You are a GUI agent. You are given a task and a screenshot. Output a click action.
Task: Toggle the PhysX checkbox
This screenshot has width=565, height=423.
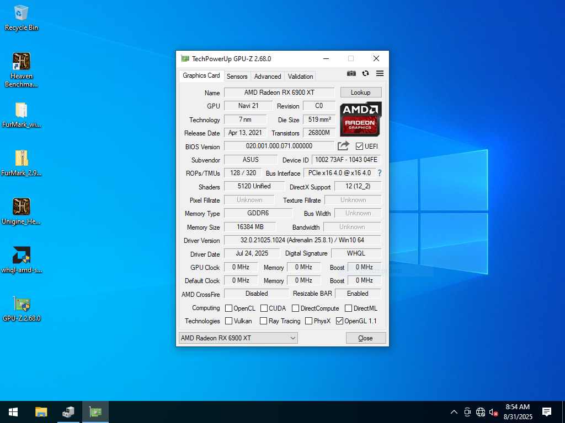point(308,321)
